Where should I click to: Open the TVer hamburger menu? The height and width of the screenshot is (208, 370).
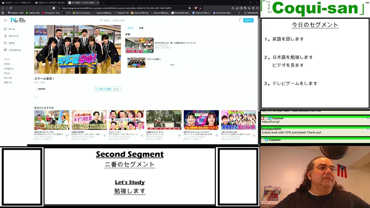click(5, 20)
